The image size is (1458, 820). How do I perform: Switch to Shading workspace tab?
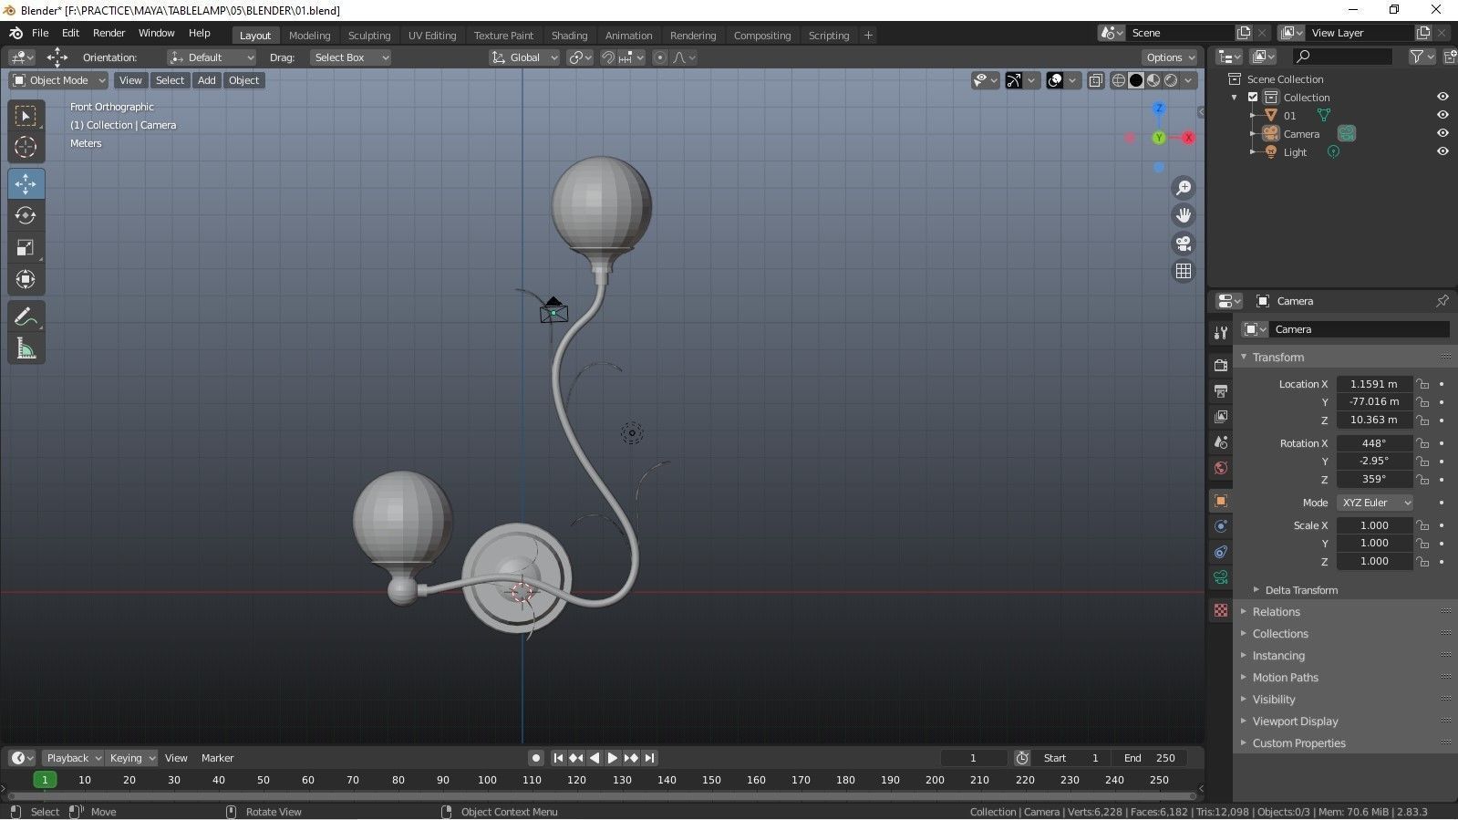click(569, 36)
